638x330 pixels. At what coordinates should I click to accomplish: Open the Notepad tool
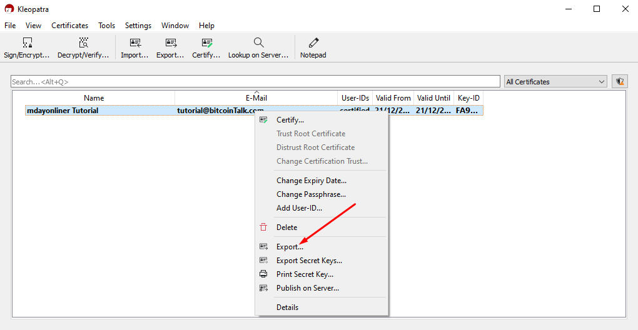click(x=313, y=48)
